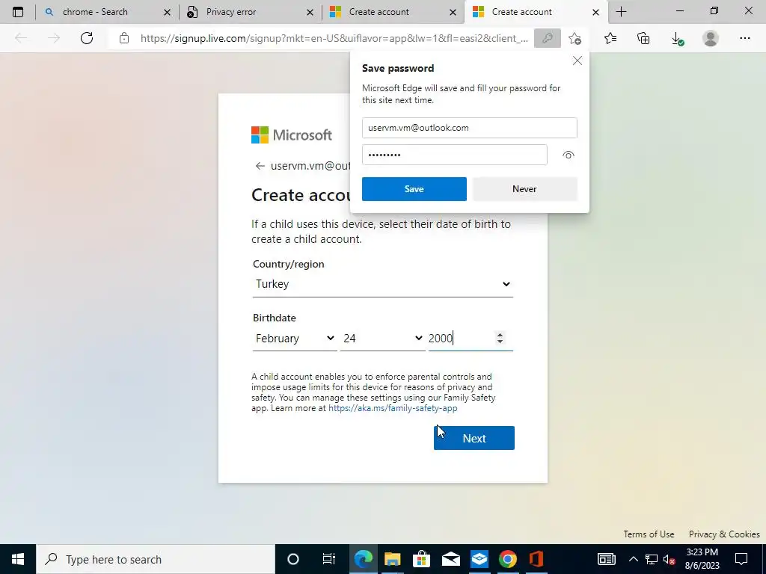
Task: Open Cortana from taskbar
Action: (x=292, y=559)
